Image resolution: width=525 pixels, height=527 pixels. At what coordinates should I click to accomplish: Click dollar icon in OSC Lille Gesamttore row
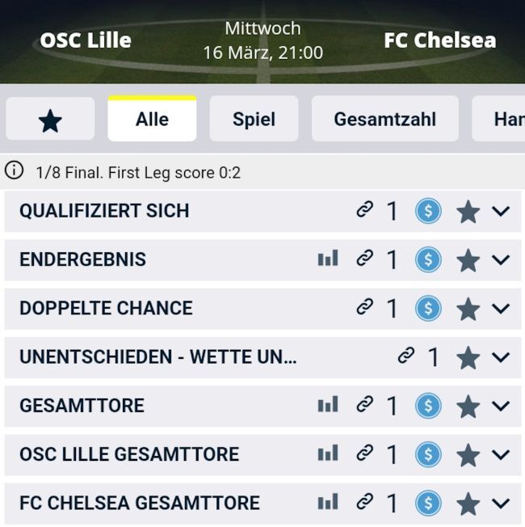(428, 454)
